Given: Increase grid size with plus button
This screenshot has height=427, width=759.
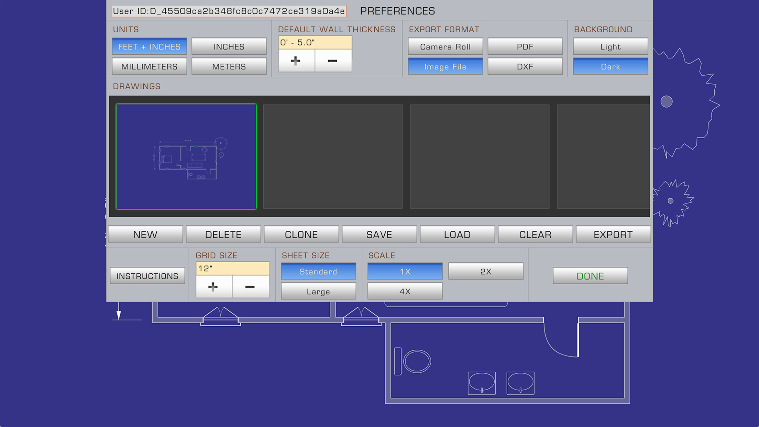Looking at the screenshot, I should [x=214, y=286].
